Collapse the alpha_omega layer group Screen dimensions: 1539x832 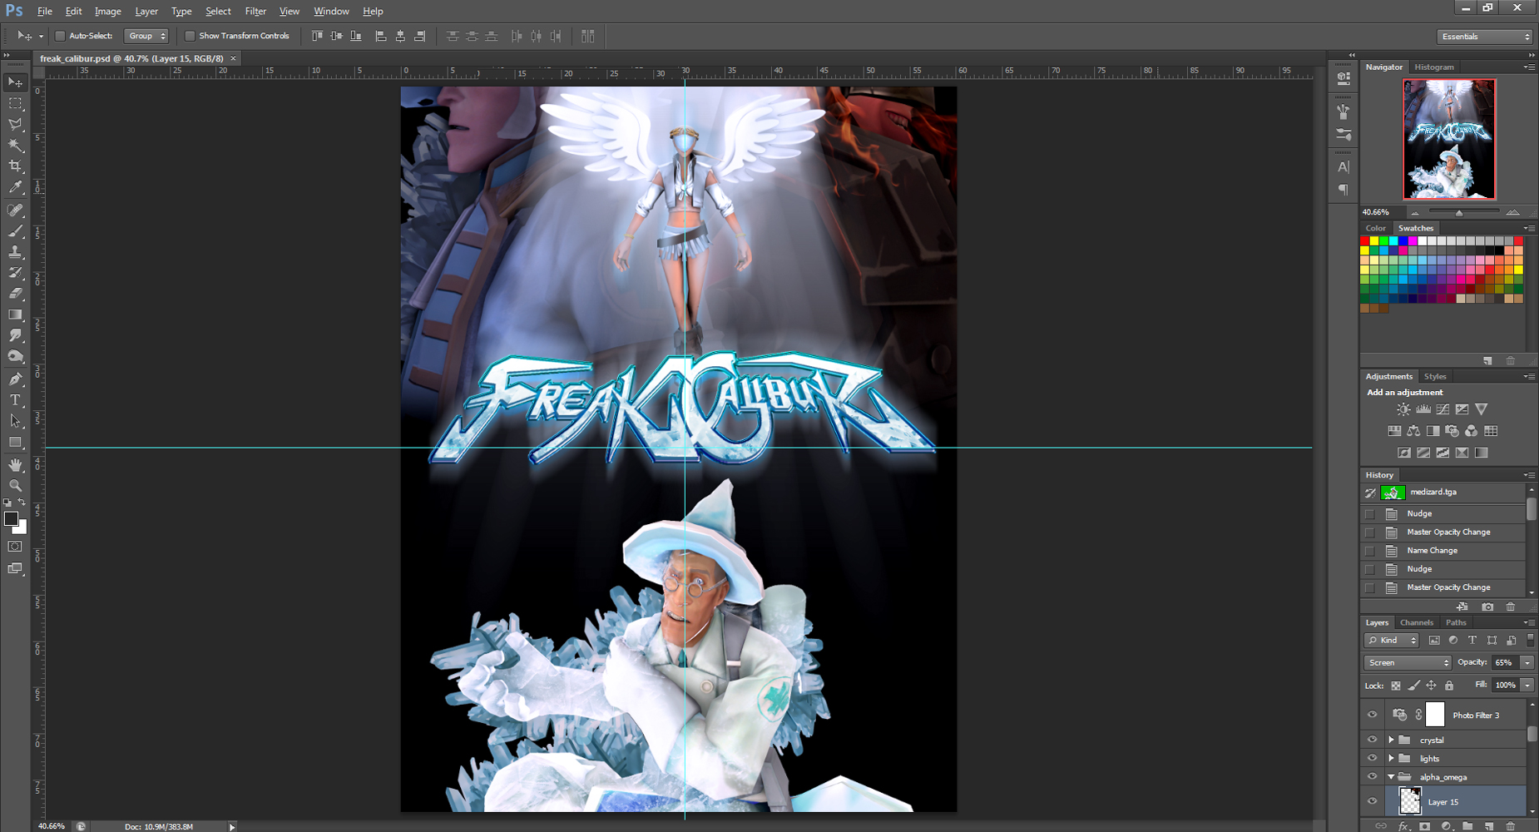(1391, 777)
